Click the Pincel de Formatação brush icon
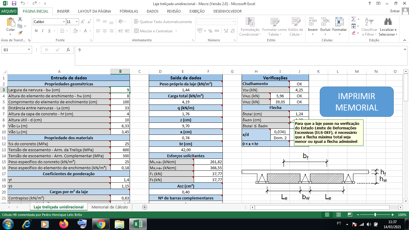This screenshot has width=409, height=230. [x=20, y=33]
